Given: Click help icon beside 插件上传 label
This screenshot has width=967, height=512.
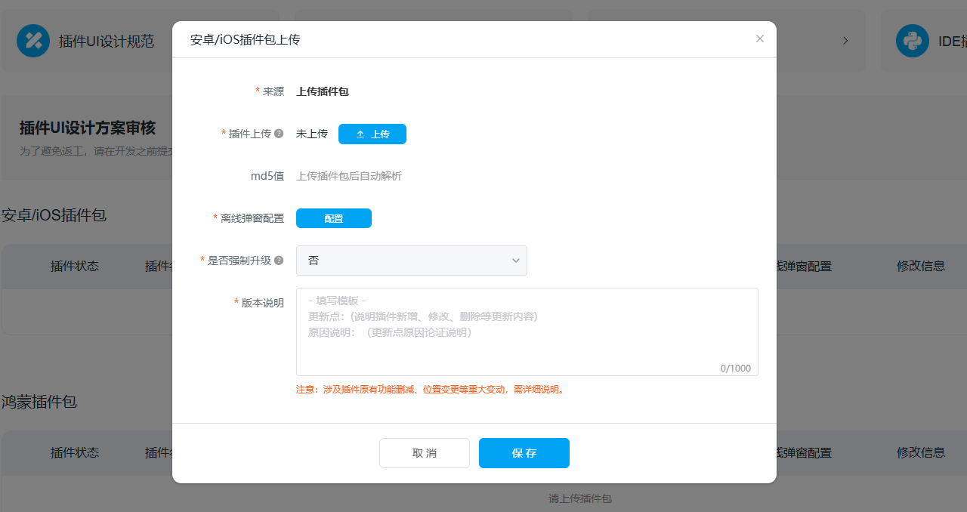Looking at the screenshot, I should (x=279, y=134).
